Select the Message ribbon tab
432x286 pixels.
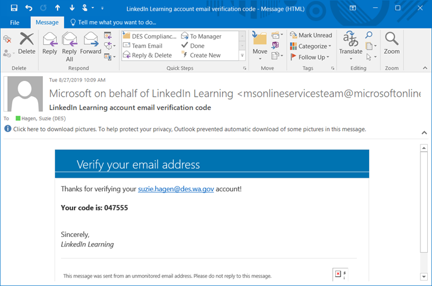[x=47, y=22]
